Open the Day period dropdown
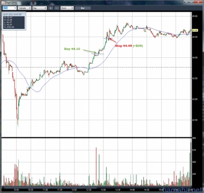This screenshot has width=204, height=193. (x=39, y=8)
